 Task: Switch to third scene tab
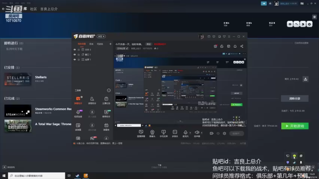tap(100, 44)
